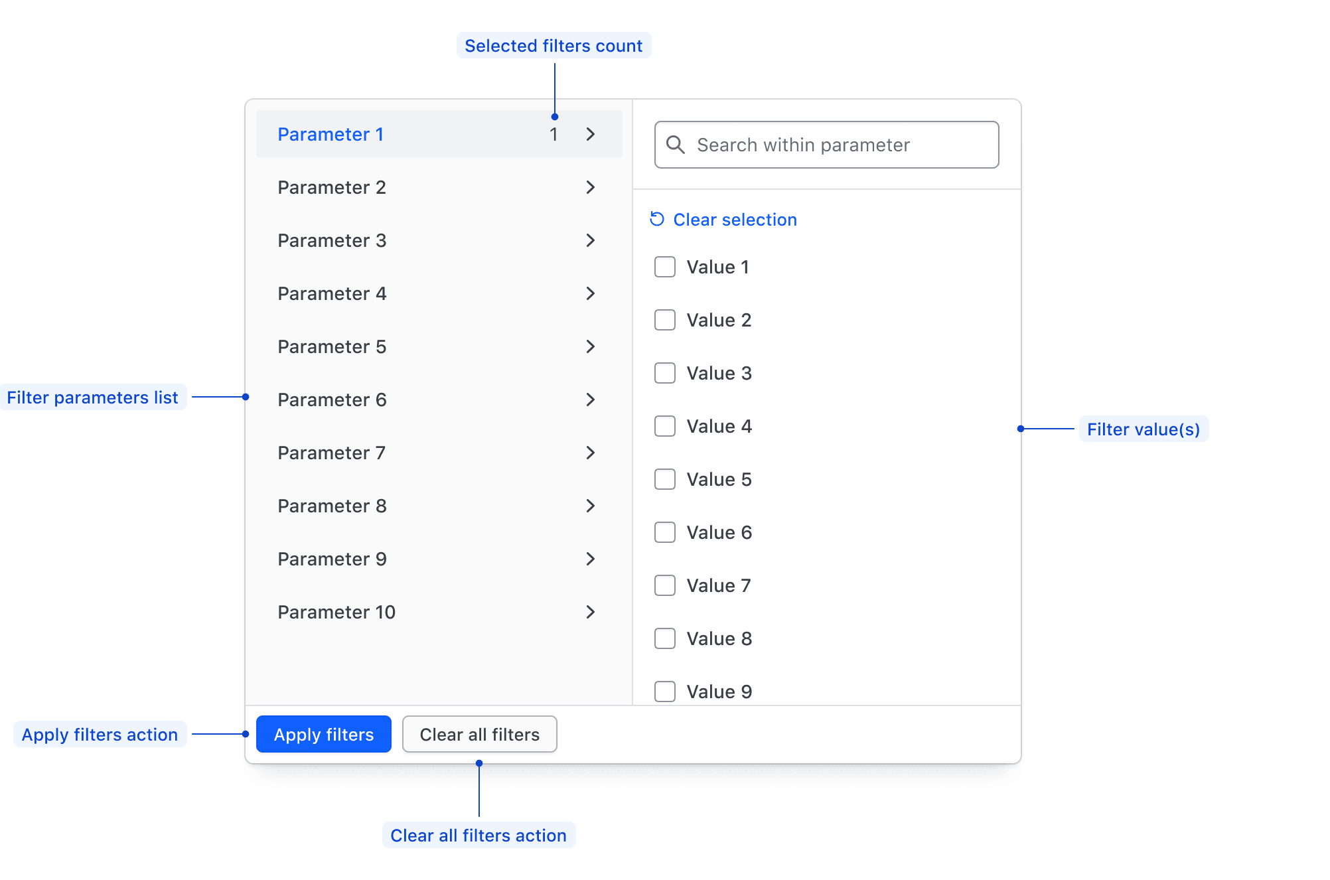Viewport: 1330px width, 880px height.
Task: Open Parameter 6 in the list
Action: [332, 400]
